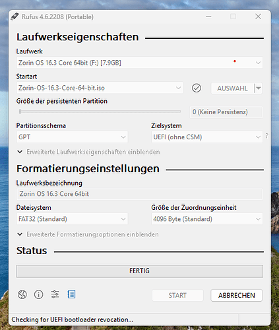Click the AUSWAHL button
The height and width of the screenshot is (330, 279).
pos(232,88)
